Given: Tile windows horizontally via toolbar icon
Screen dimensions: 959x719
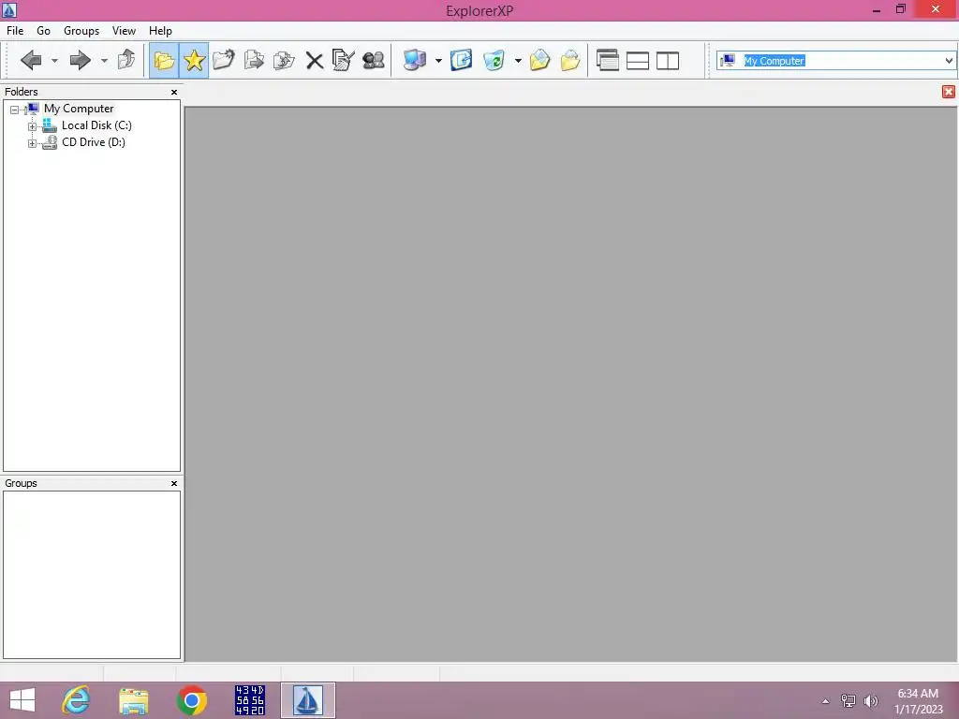Looking at the screenshot, I should pyautogui.click(x=638, y=61).
